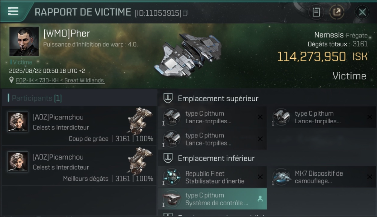
Task: Open the hamburger menu at top left
Action: (x=13, y=11)
